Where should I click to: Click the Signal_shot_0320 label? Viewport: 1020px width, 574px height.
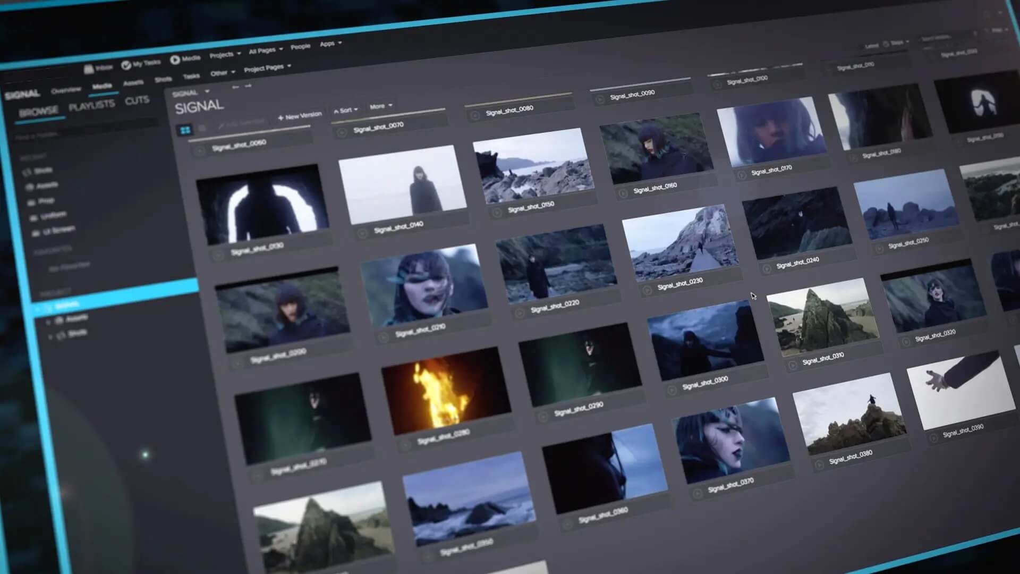pos(935,335)
